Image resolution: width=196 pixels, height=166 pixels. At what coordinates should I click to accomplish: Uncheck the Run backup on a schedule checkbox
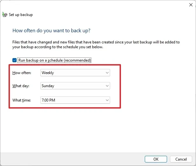click(14, 60)
